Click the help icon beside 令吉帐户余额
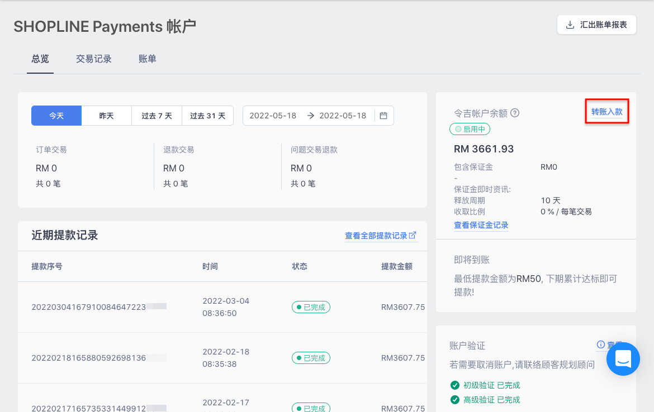Screen dimensions: 654x412 (515, 113)
